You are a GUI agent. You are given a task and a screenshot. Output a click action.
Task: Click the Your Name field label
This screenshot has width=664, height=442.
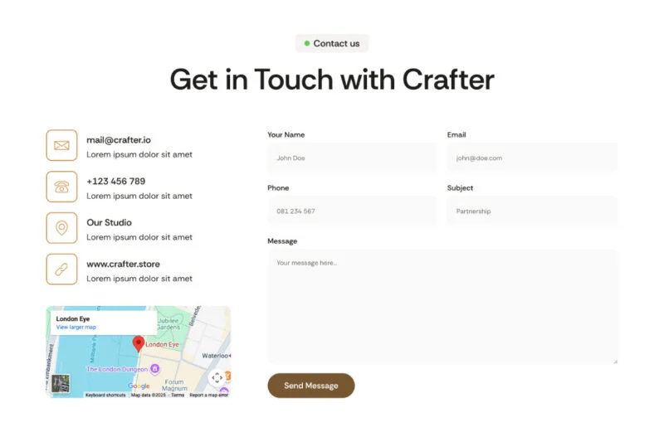(x=286, y=134)
